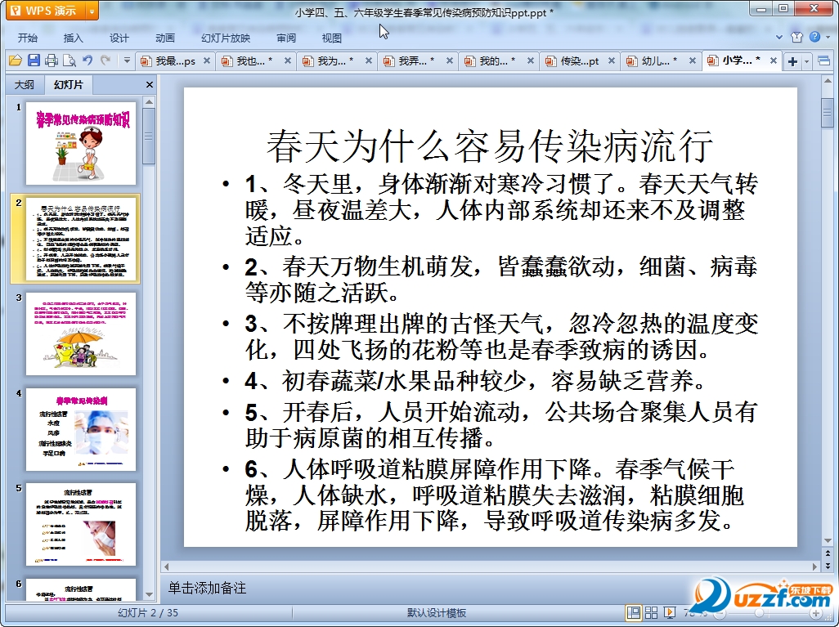Click the redo arrow icon
Viewport: 839px width, 627px height.
105,60
